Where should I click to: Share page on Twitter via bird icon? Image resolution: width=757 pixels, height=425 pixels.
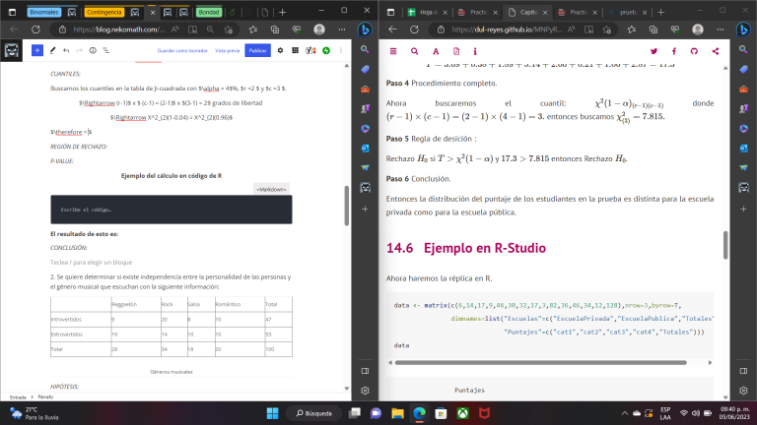(x=654, y=50)
